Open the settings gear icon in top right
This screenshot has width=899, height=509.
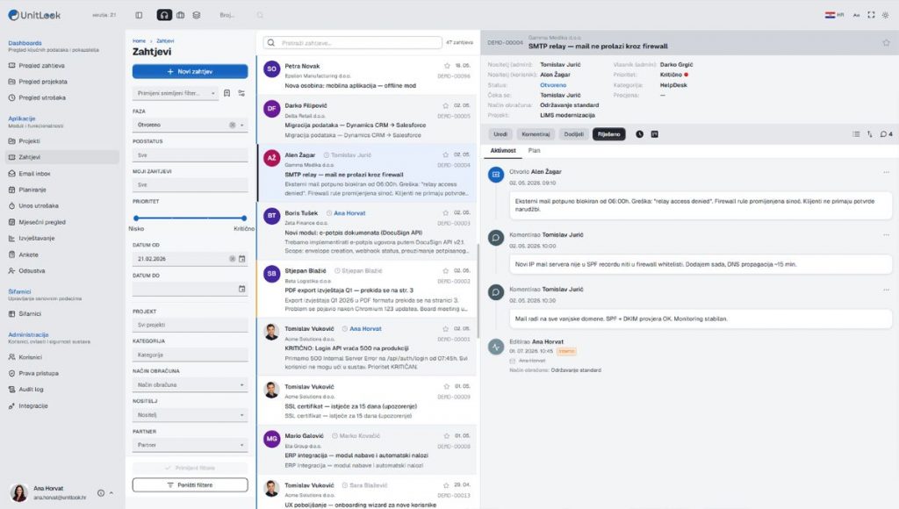pos(885,15)
